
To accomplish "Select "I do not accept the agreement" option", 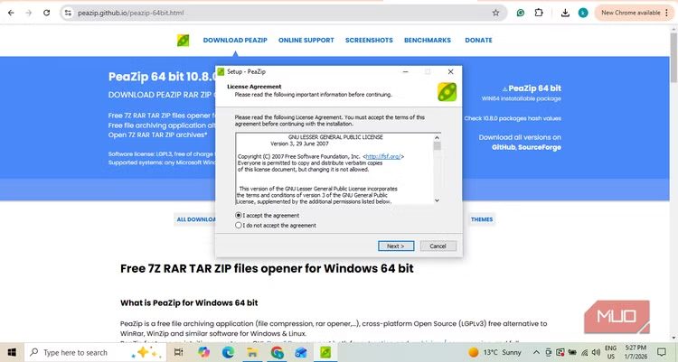I will click(239, 226).
